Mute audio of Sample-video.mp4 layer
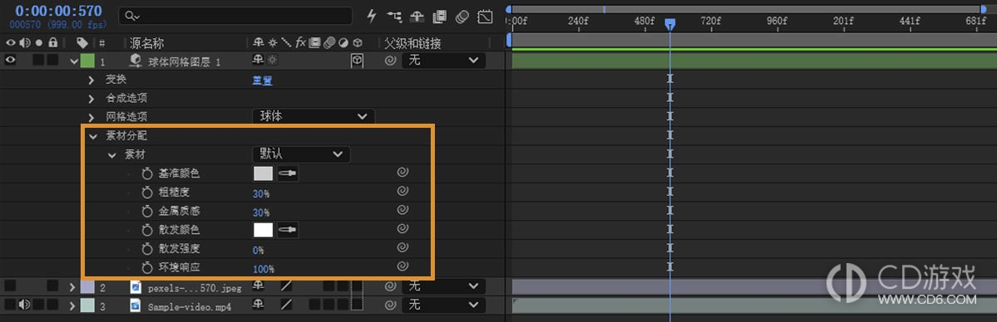The width and height of the screenshot is (997, 322). 25,305
